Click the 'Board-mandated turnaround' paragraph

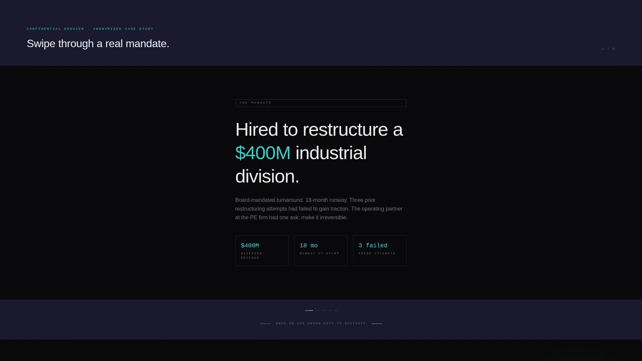(319, 209)
